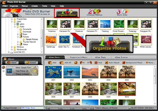
Task: Select album photo 0001
Action: (53, 72)
